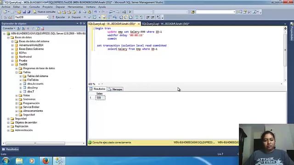Expand the Northwind database node
Image resolution: width=294 pixels, height=165 pixels.
pos(12,57)
